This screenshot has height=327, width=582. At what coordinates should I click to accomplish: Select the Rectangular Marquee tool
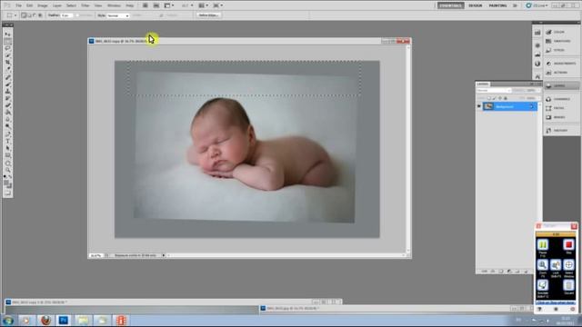coord(8,42)
